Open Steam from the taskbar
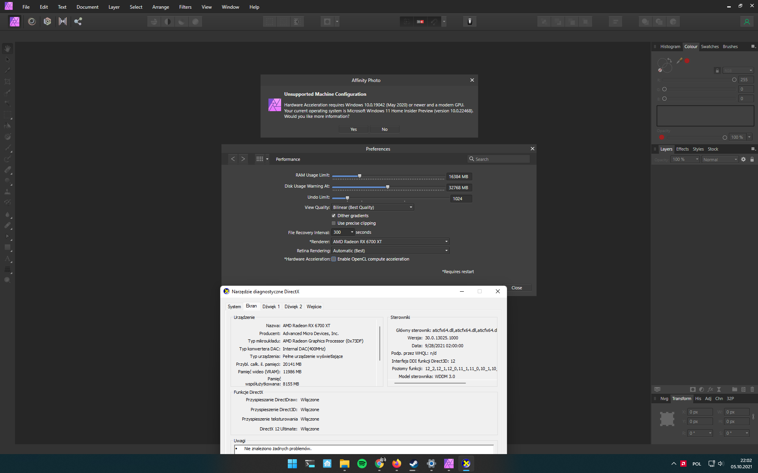 pos(414,464)
